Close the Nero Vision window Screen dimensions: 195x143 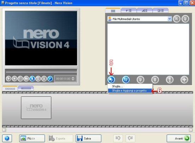pos(192,3)
